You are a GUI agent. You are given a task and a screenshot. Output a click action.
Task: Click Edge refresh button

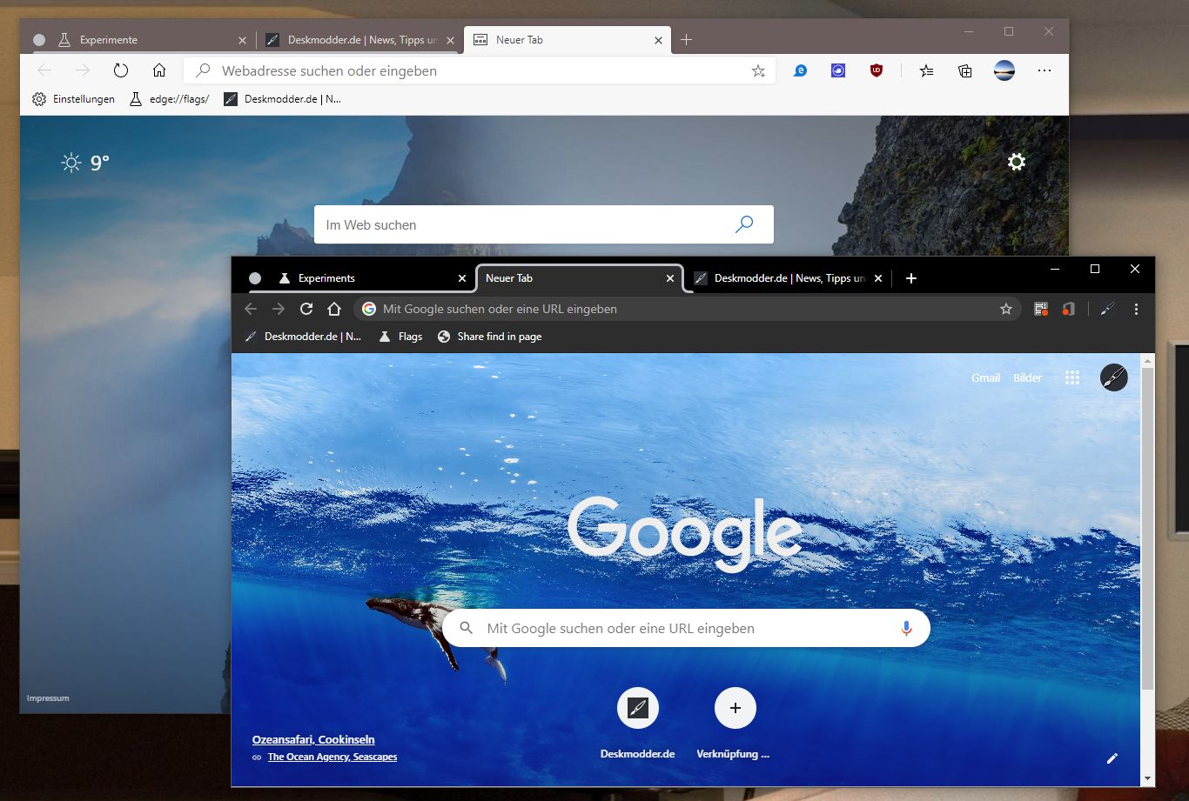121,70
